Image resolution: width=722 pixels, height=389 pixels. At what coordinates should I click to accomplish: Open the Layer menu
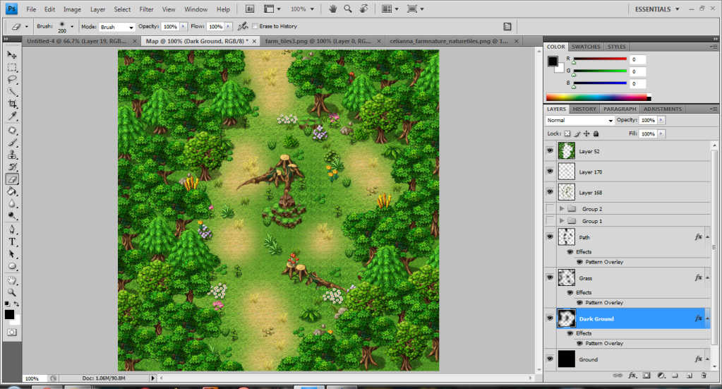(x=97, y=9)
